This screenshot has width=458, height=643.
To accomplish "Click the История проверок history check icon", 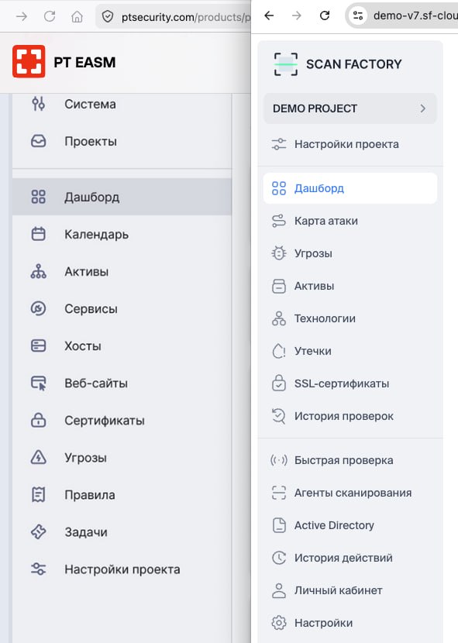I will 279,416.
